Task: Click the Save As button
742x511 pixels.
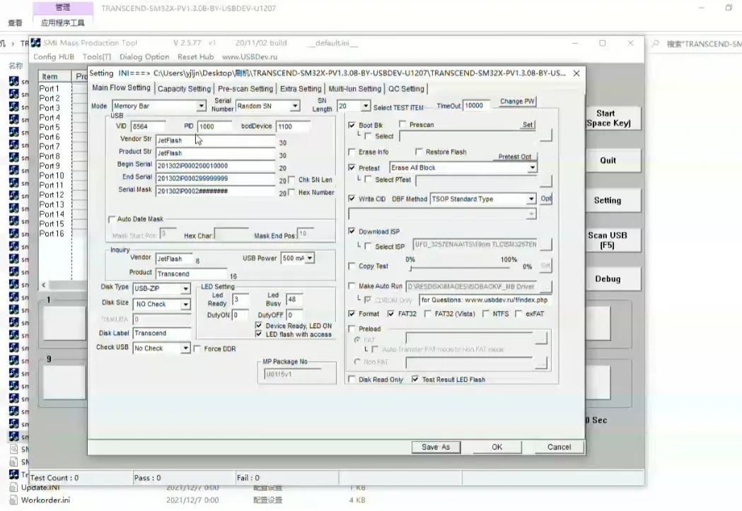Action: [436, 447]
